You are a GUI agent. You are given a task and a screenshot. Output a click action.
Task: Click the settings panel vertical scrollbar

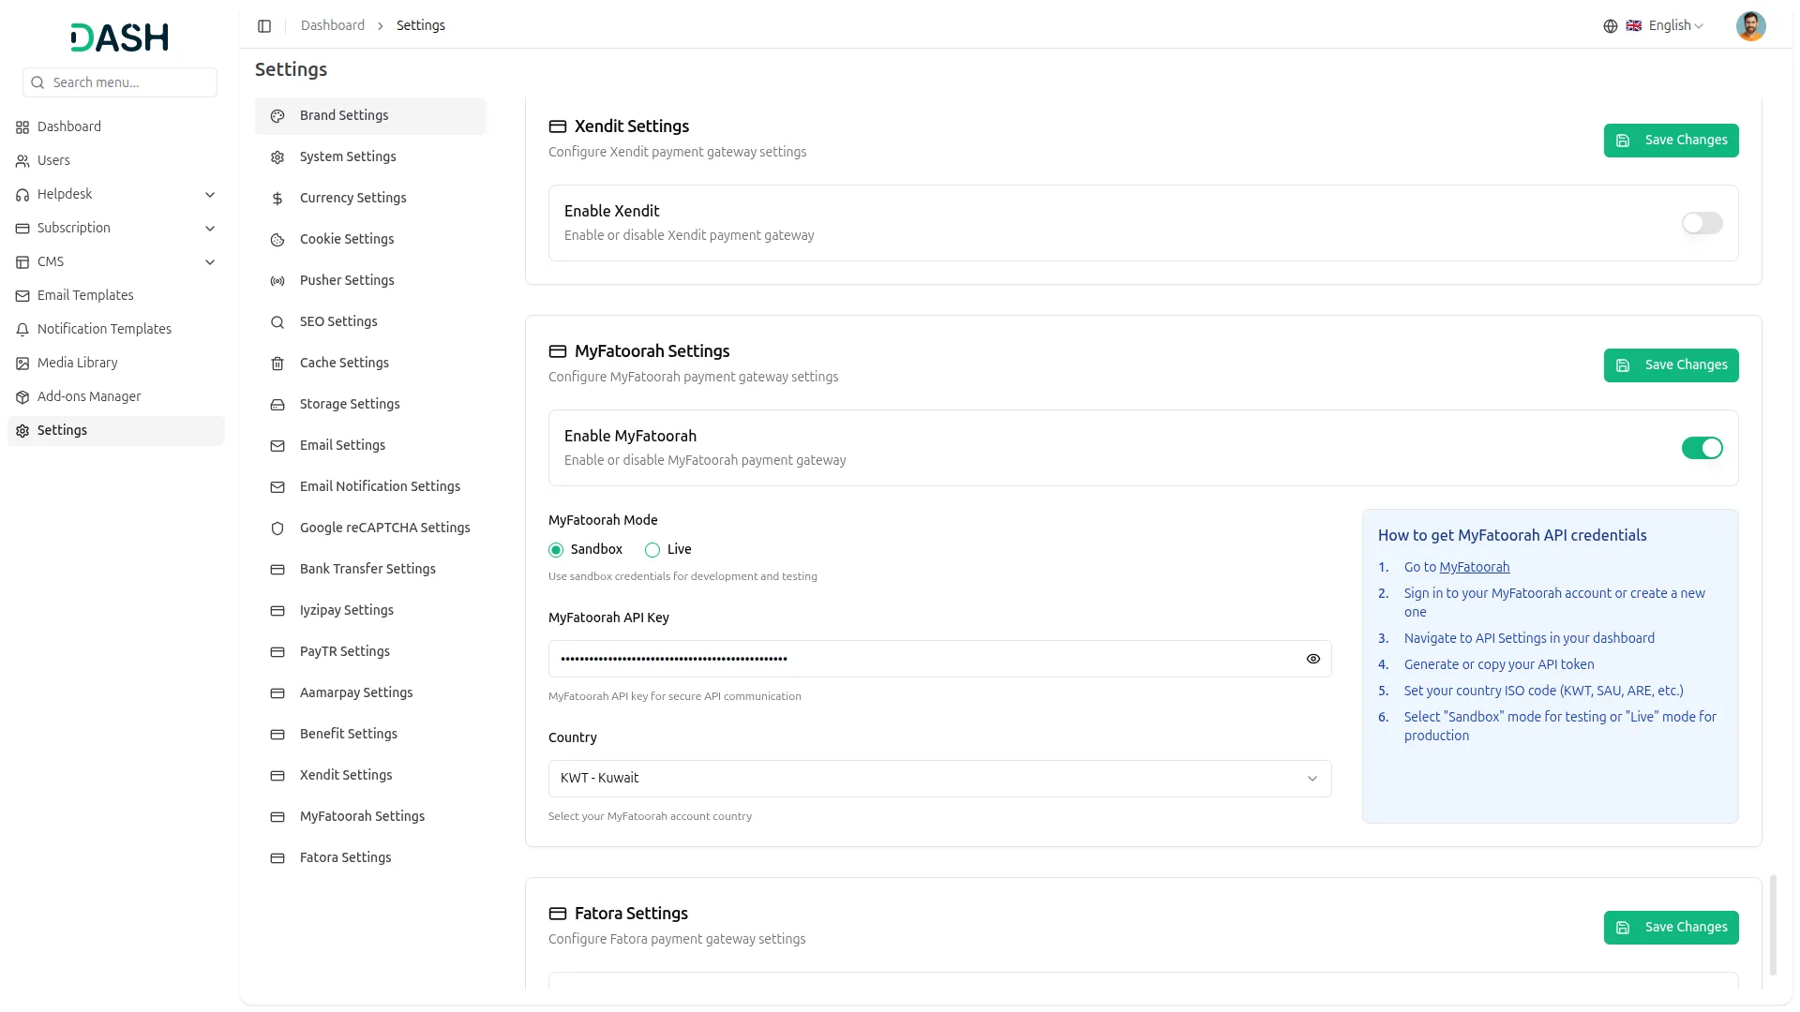pos(1772,926)
